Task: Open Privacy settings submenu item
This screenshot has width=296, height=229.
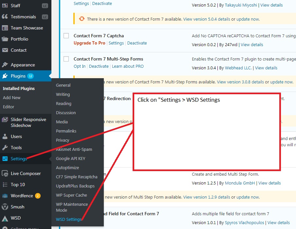Action: (x=63, y=140)
